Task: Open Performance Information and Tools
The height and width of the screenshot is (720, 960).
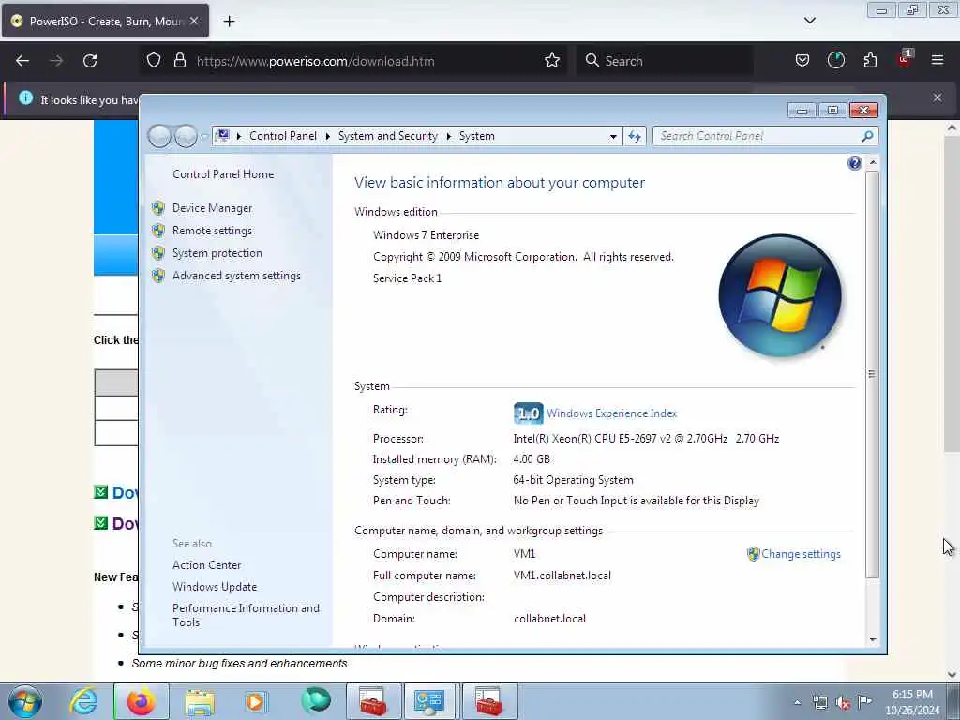Action: point(246,615)
